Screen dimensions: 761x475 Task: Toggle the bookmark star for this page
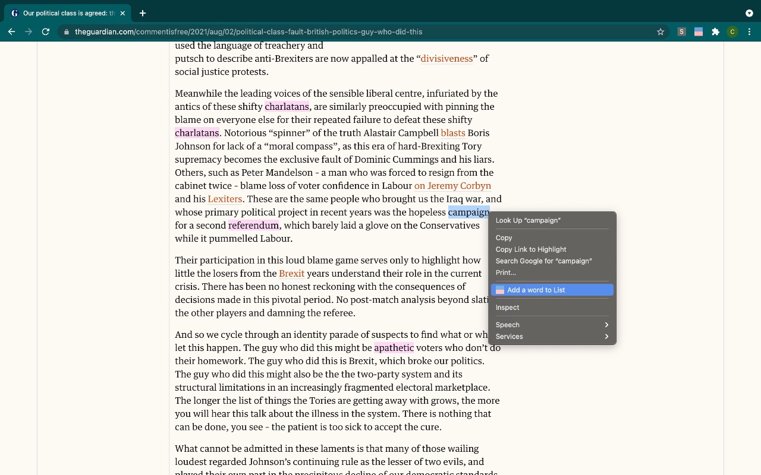(660, 32)
